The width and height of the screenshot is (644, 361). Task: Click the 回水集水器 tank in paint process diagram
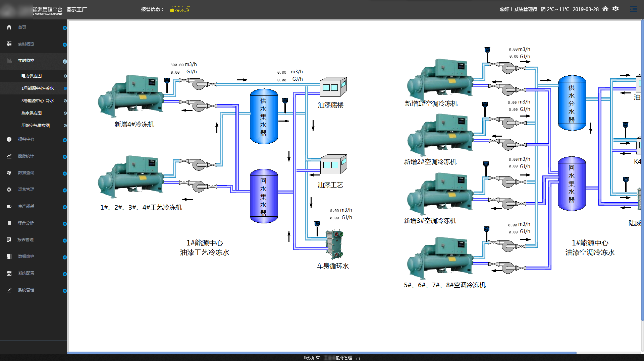264,196
